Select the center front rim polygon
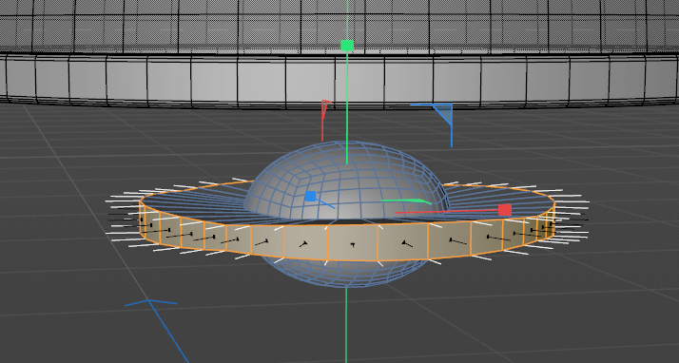 click(x=353, y=242)
